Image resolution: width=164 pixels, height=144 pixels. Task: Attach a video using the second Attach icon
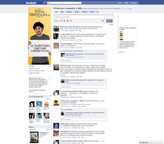(64, 21)
